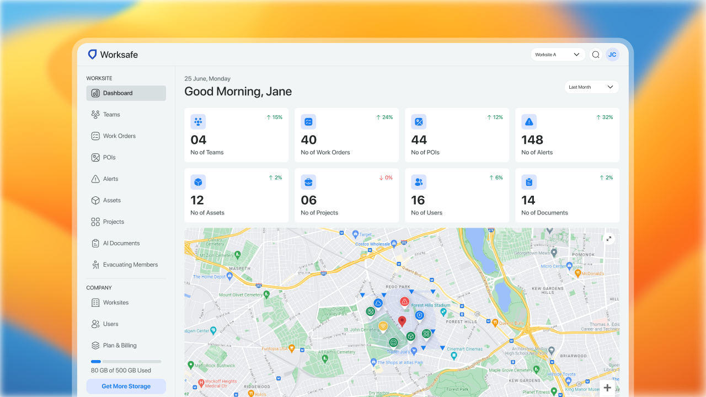
Task: Open the Last Month filter dropdown
Action: [591, 87]
